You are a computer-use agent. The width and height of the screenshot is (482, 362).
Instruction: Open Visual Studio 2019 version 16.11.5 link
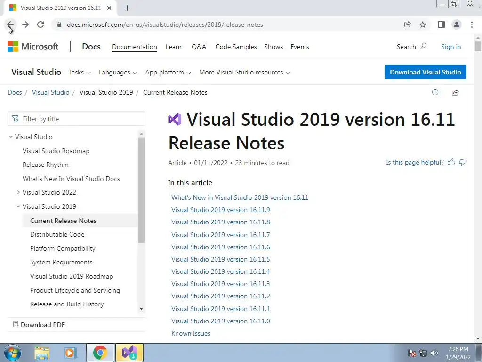(221, 260)
